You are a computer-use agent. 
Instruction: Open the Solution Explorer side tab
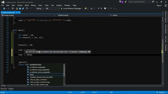click(166, 17)
